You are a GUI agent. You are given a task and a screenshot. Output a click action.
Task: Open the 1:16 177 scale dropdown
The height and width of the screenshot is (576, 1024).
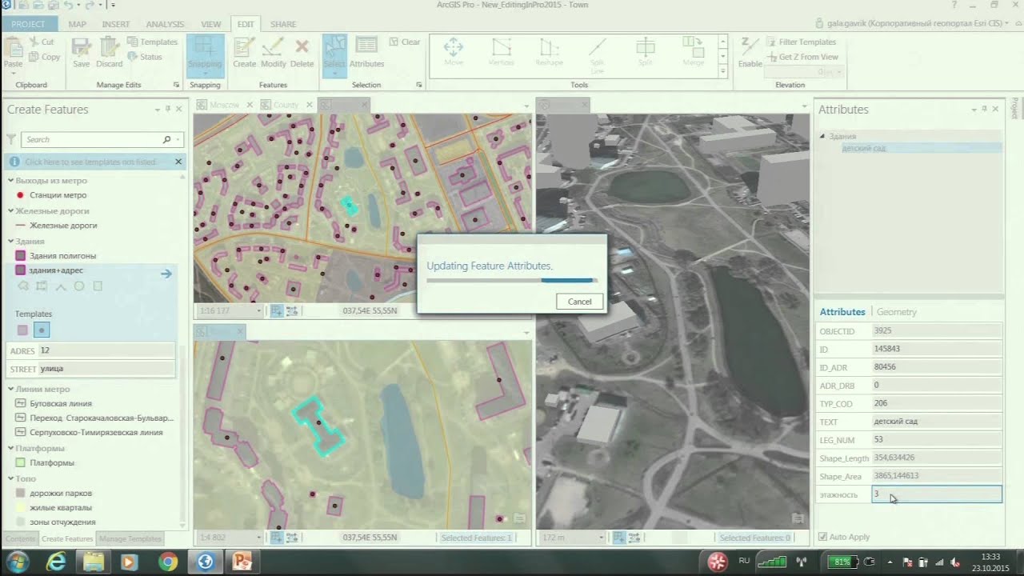tap(258, 311)
